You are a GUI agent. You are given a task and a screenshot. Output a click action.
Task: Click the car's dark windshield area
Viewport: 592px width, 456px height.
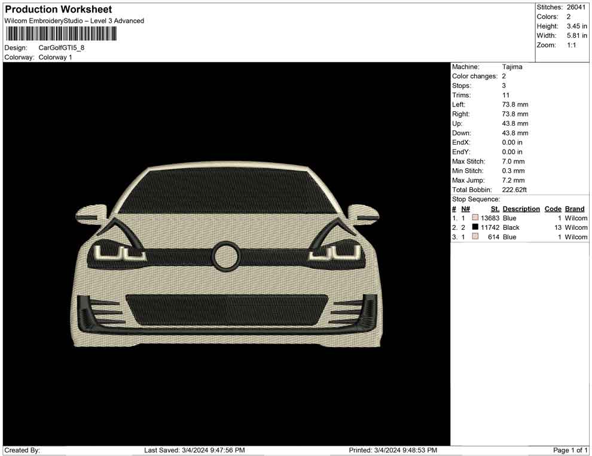tap(227, 191)
